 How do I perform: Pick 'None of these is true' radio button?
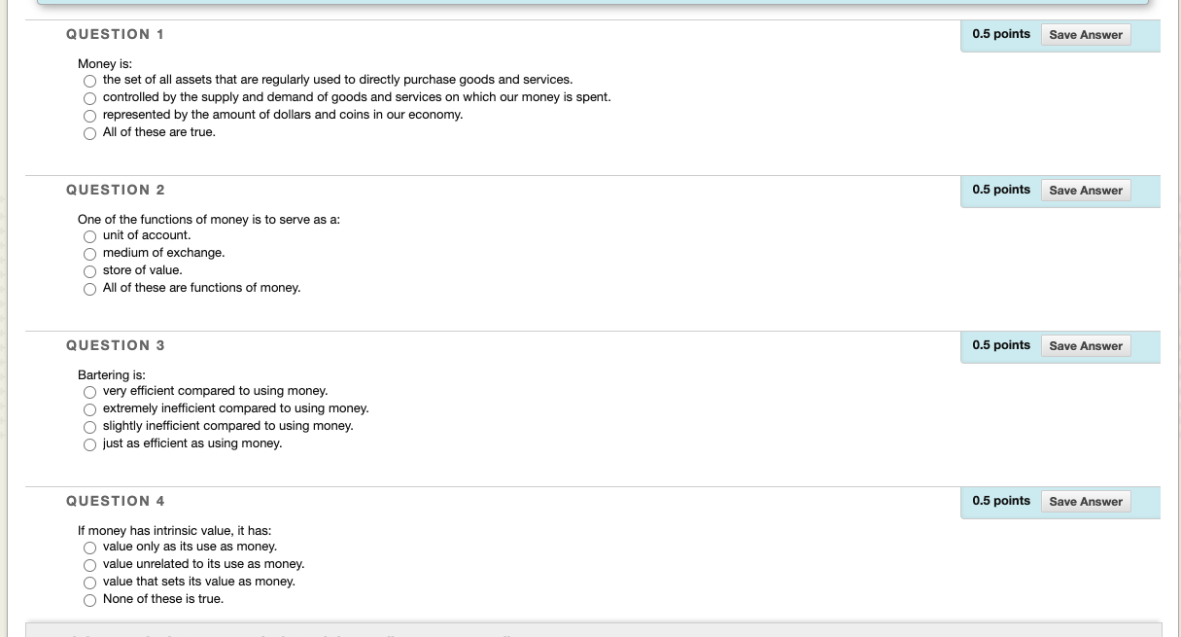coord(90,600)
